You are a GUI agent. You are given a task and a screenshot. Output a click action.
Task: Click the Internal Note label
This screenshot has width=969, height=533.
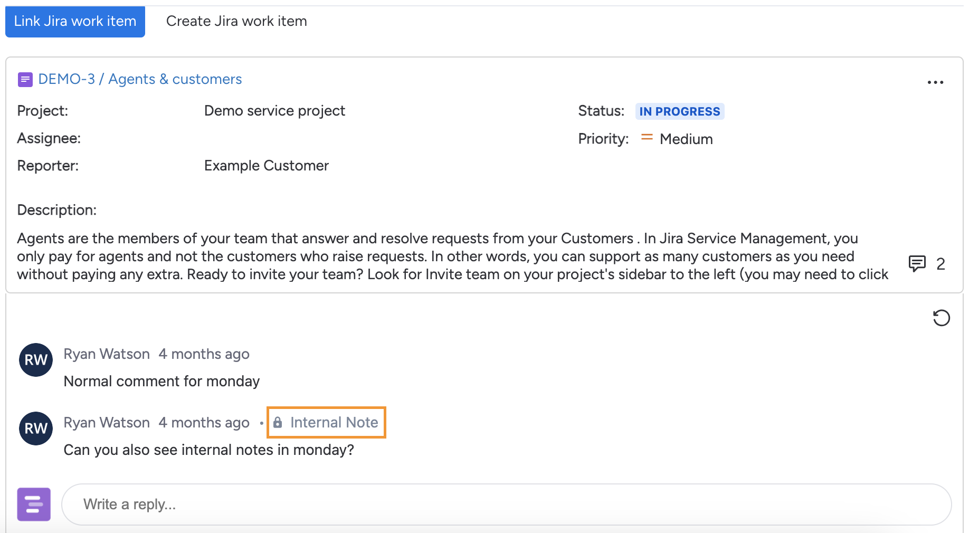point(334,422)
